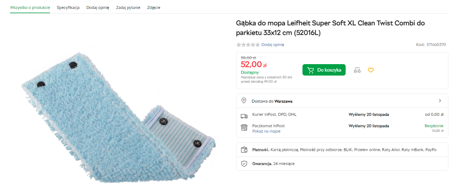Select Wszystko o produkcie tab
Image resolution: width=453 pixels, height=186 pixels.
[x=30, y=7]
